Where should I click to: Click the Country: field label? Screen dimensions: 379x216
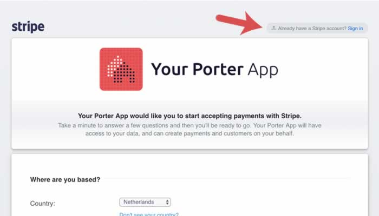click(x=43, y=204)
